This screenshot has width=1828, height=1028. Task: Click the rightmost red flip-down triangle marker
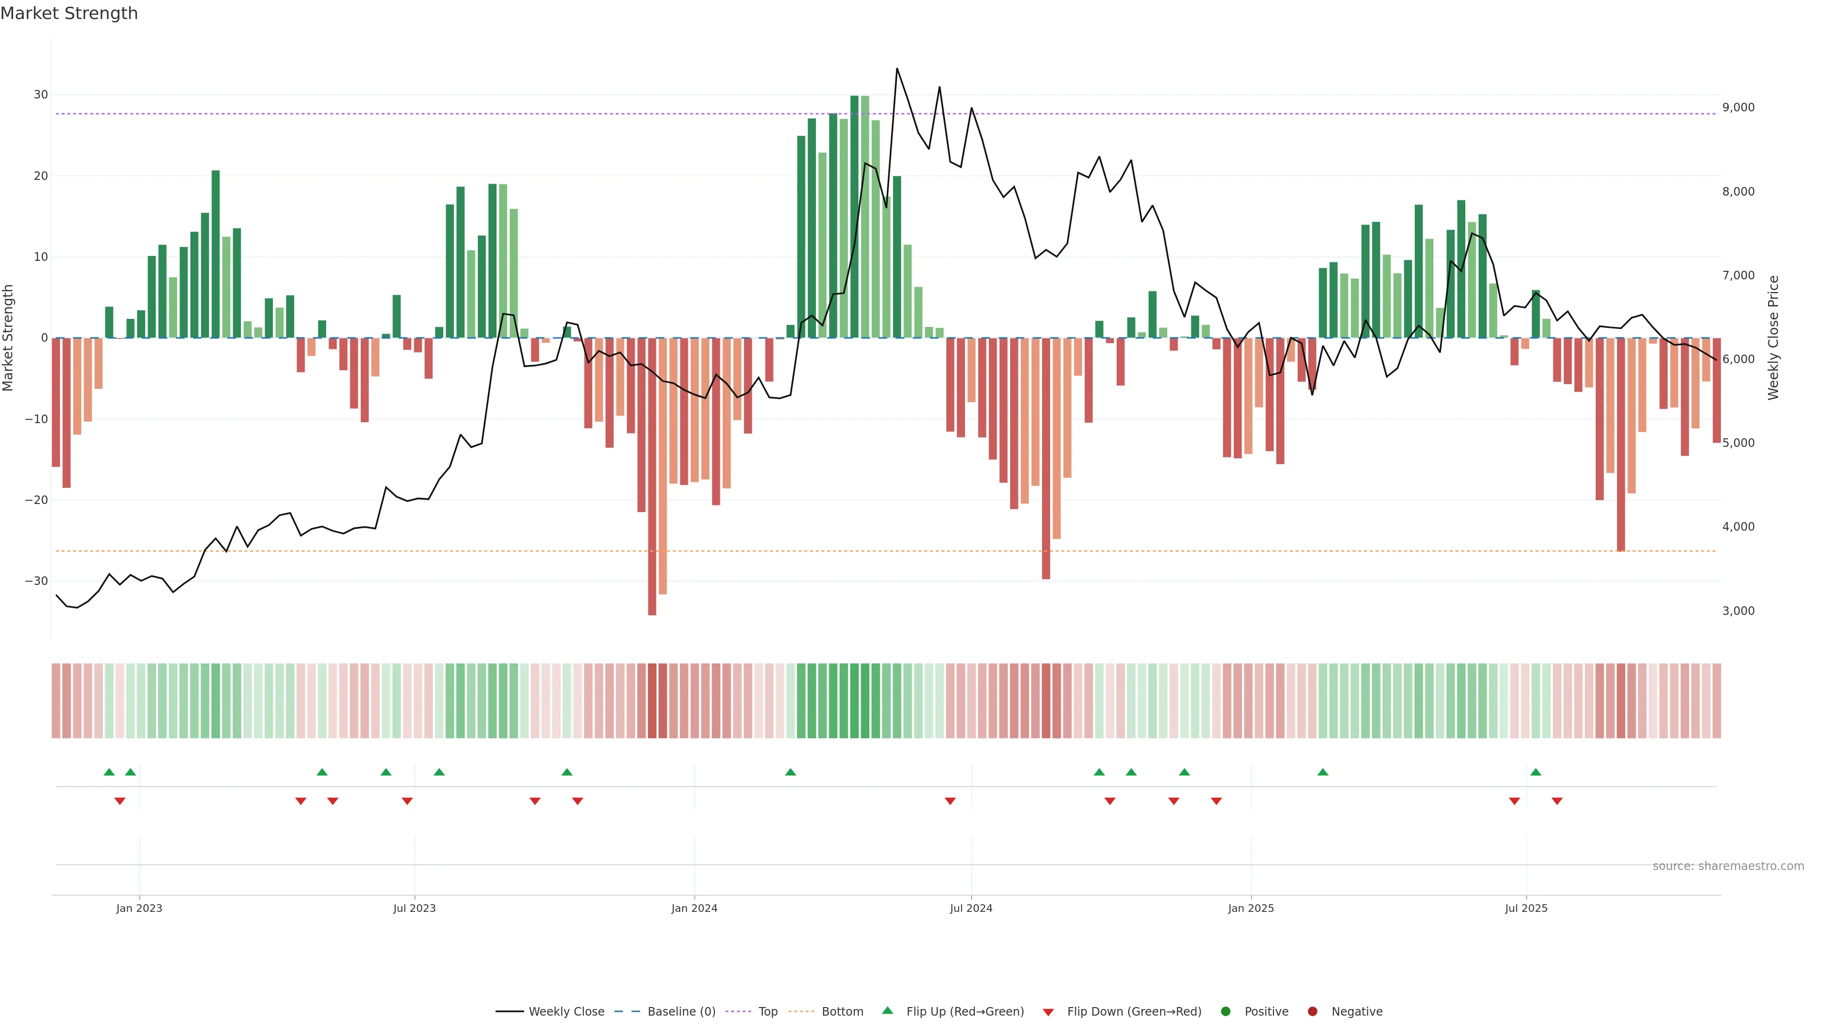(1557, 801)
